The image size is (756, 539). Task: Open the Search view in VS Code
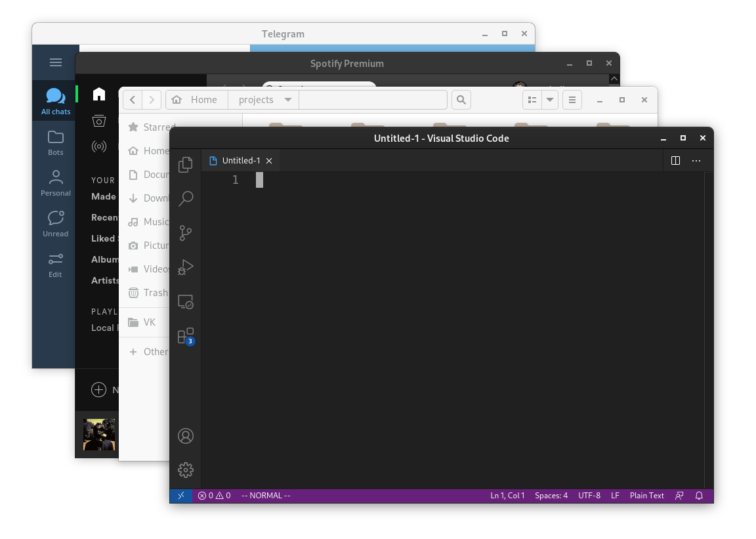(186, 198)
